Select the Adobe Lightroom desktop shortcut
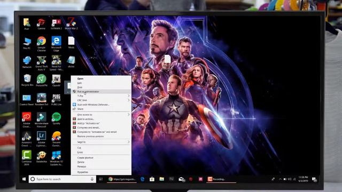 pyautogui.click(x=41, y=139)
